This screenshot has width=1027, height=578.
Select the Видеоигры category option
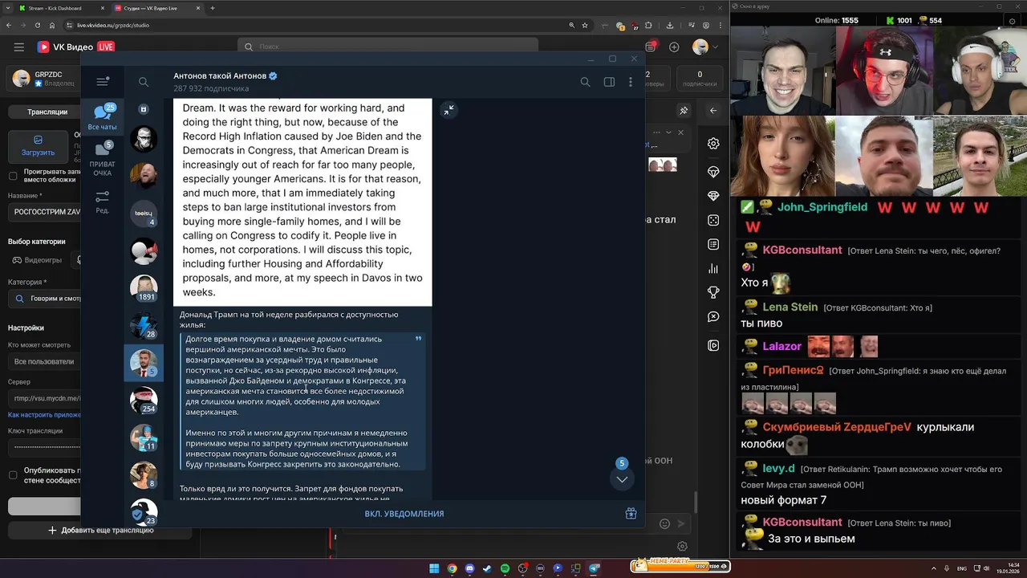[36, 260]
